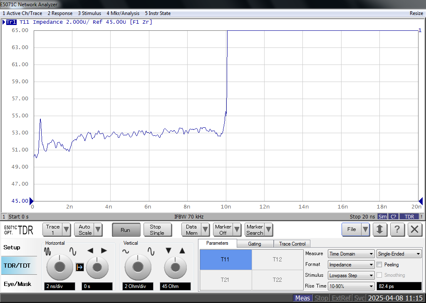This screenshot has height=303, width=426.
Task: Click the horizontal position knob
Action: click(97, 267)
